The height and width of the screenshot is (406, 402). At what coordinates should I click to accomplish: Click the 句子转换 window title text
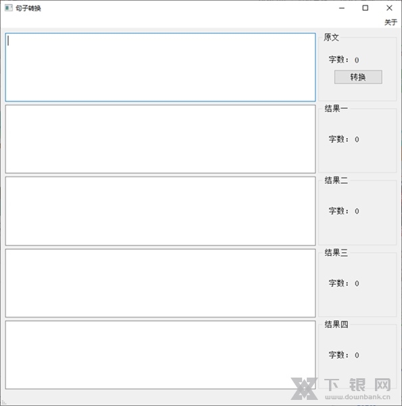click(28, 8)
